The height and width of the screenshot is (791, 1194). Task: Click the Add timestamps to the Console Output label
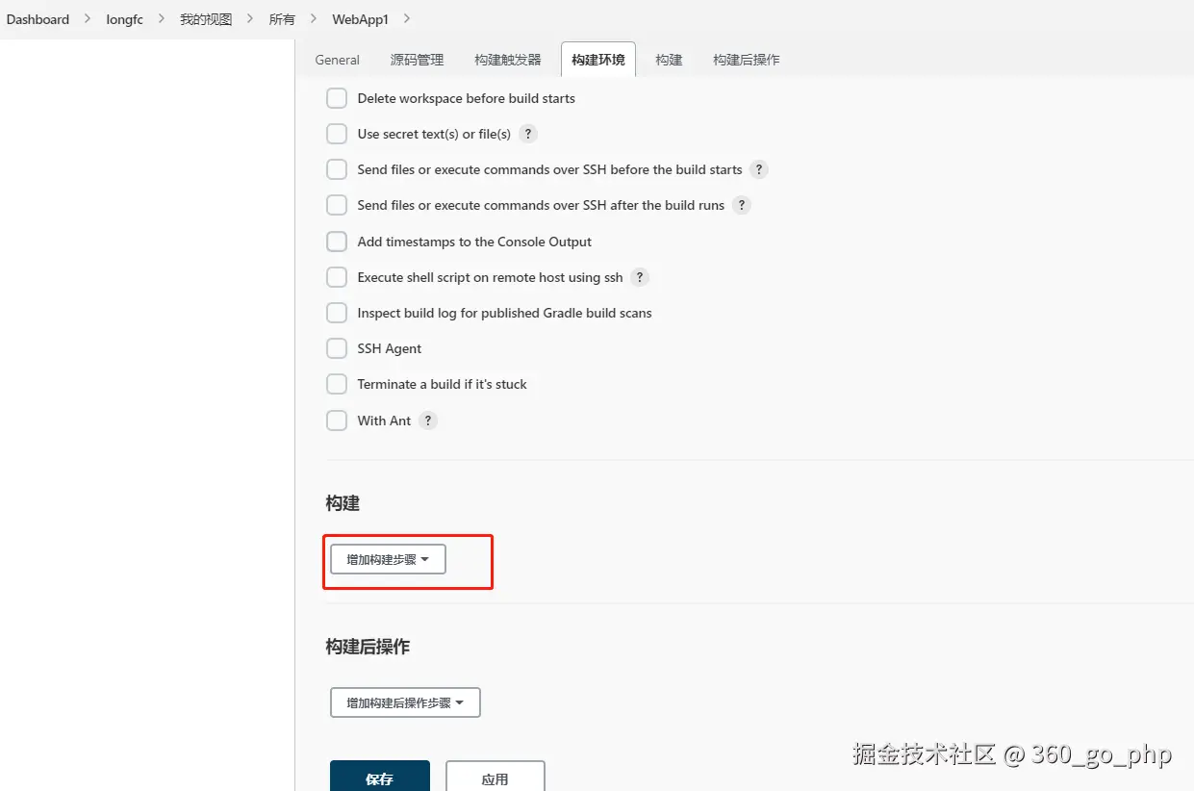[x=474, y=242]
